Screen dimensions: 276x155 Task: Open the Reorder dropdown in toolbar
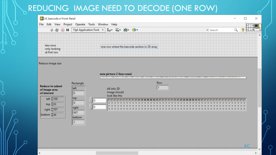click(135, 30)
